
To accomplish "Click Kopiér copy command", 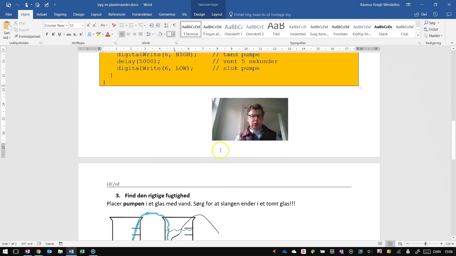I will tap(22, 30).
